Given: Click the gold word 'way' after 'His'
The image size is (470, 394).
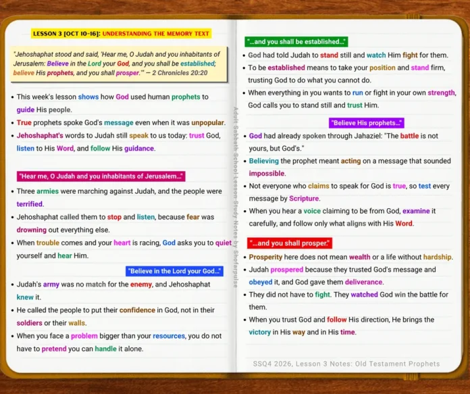Looking at the screenshot, I should [x=298, y=333].
